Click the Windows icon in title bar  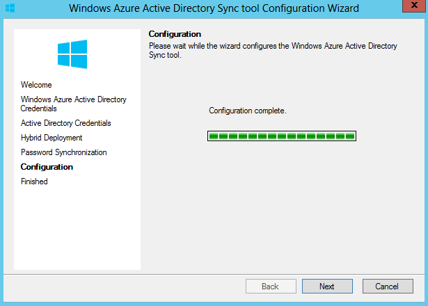point(10,8)
